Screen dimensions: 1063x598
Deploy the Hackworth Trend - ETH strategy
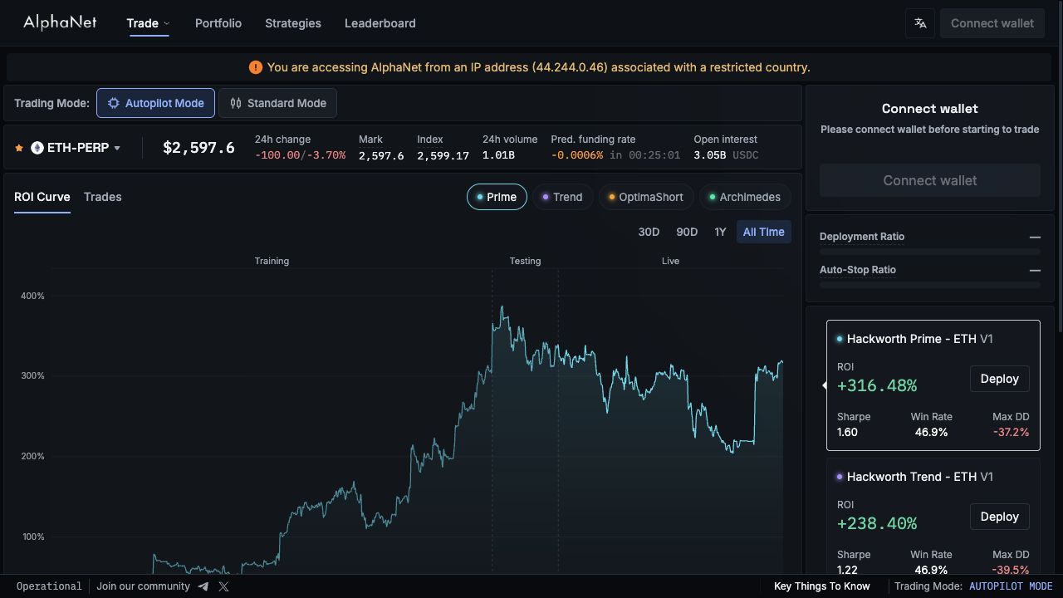(x=999, y=517)
